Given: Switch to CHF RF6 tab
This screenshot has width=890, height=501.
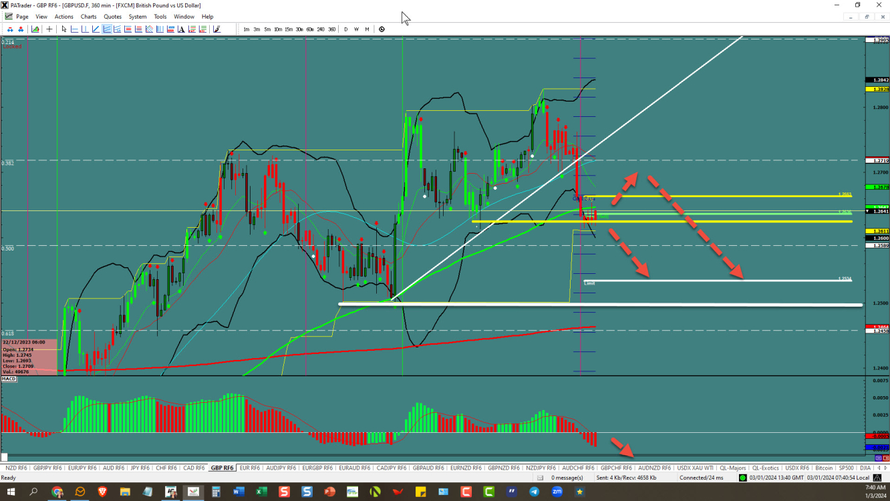Looking at the screenshot, I should click(x=166, y=468).
